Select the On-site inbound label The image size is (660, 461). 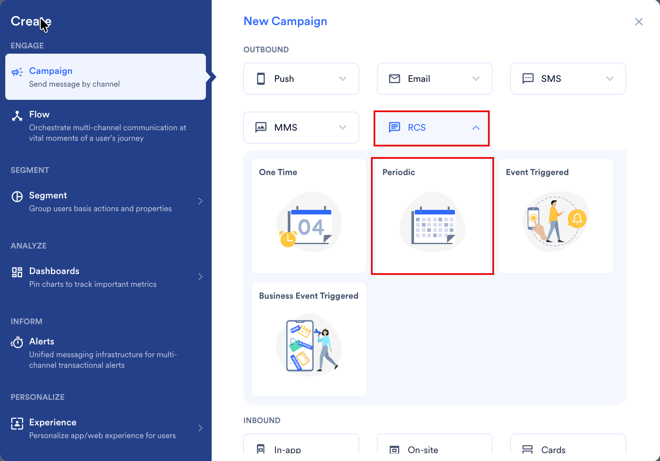point(423,450)
